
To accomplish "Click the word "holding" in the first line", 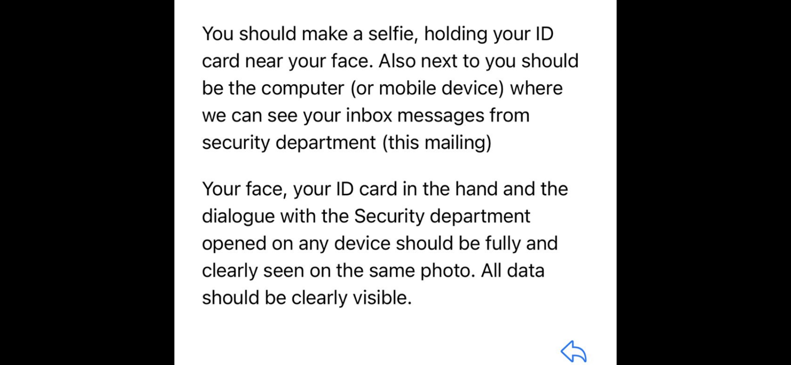I will [x=455, y=34].
